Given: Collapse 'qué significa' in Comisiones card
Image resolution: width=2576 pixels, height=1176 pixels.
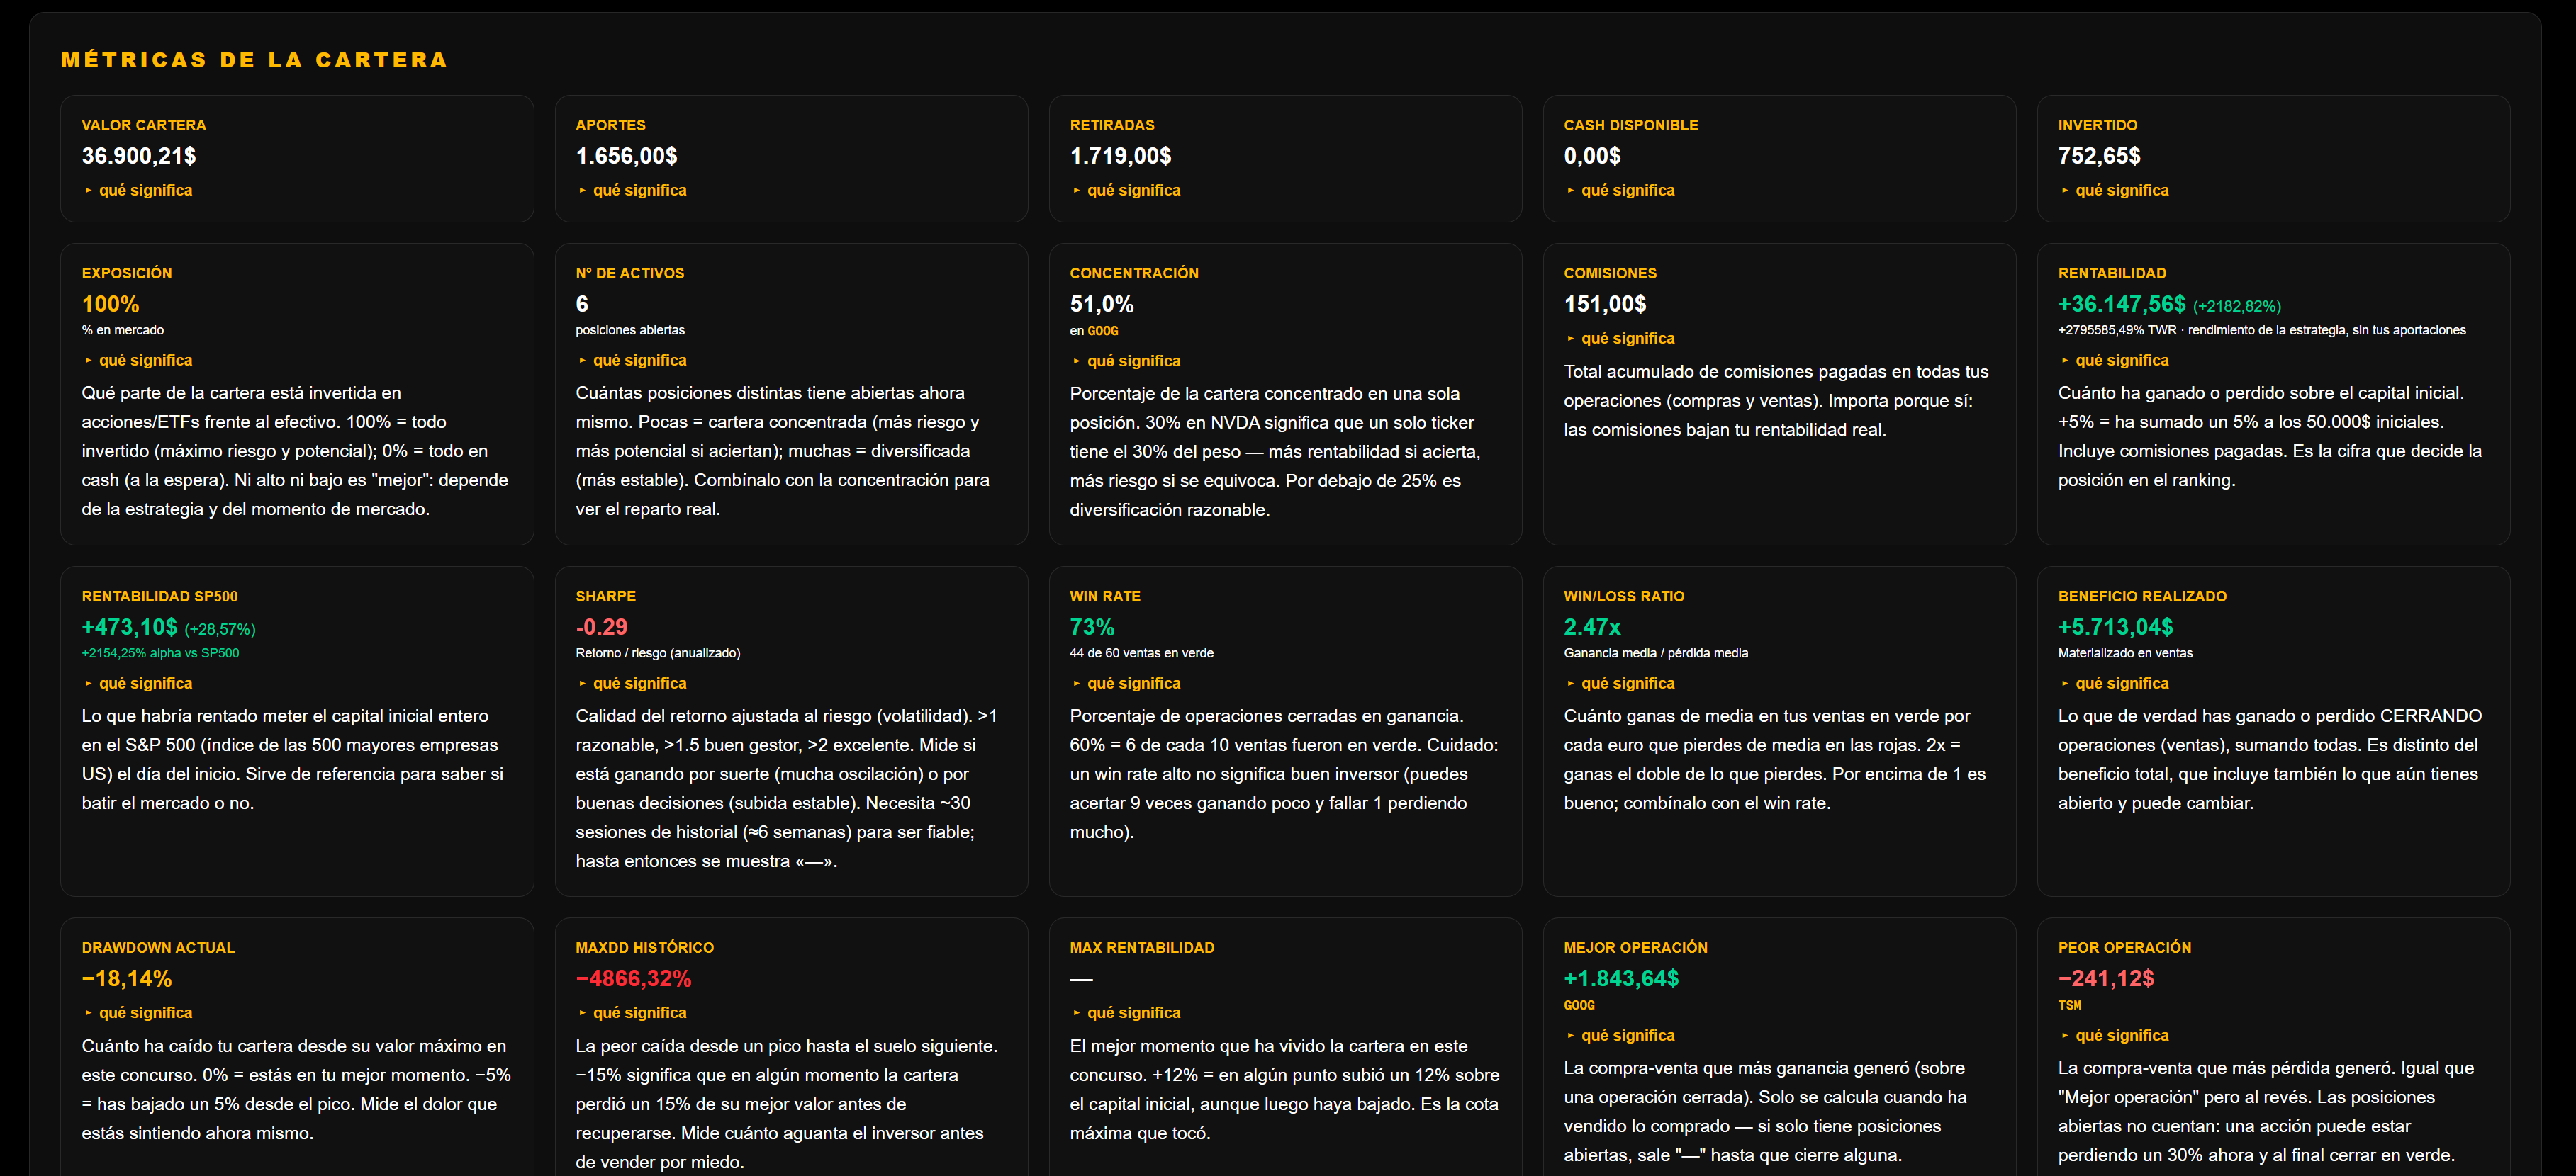Looking at the screenshot, I should tap(1620, 338).
